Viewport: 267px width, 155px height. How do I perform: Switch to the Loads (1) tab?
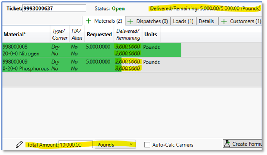click(x=183, y=21)
